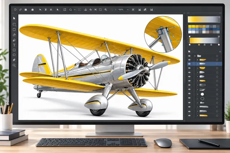This screenshot has width=230, height=153.
Task: Click target circle of the yellow semicircle layer
Action: pyautogui.click(x=217, y=68)
